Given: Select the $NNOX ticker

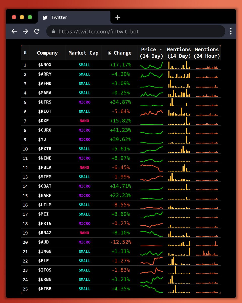Looking at the screenshot, I should 45,65.
